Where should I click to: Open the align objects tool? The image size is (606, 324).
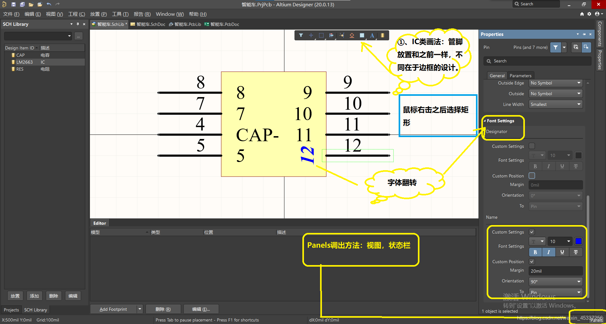[331, 35]
